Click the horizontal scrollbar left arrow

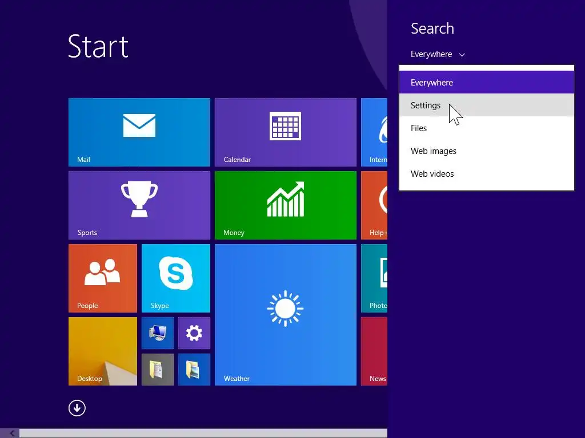[11, 433]
